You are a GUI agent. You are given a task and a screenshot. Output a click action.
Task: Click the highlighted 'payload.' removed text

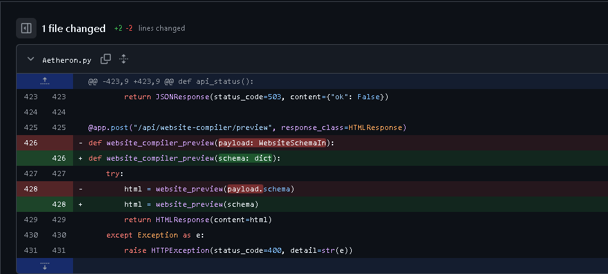tap(245, 189)
